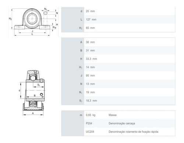This screenshot has width=184, height=143.
Task: Click the S1 dimension label in drawing
Action: [39, 85]
